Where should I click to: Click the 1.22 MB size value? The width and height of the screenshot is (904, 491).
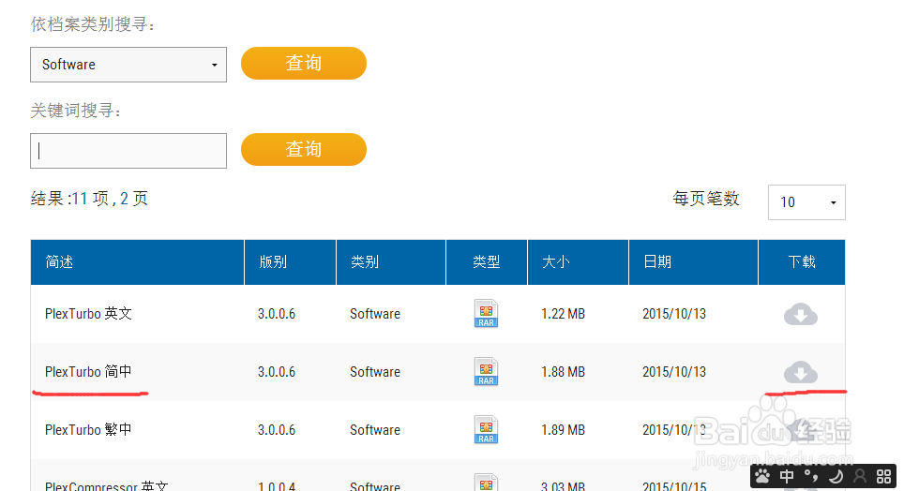click(x=563, y=314)
